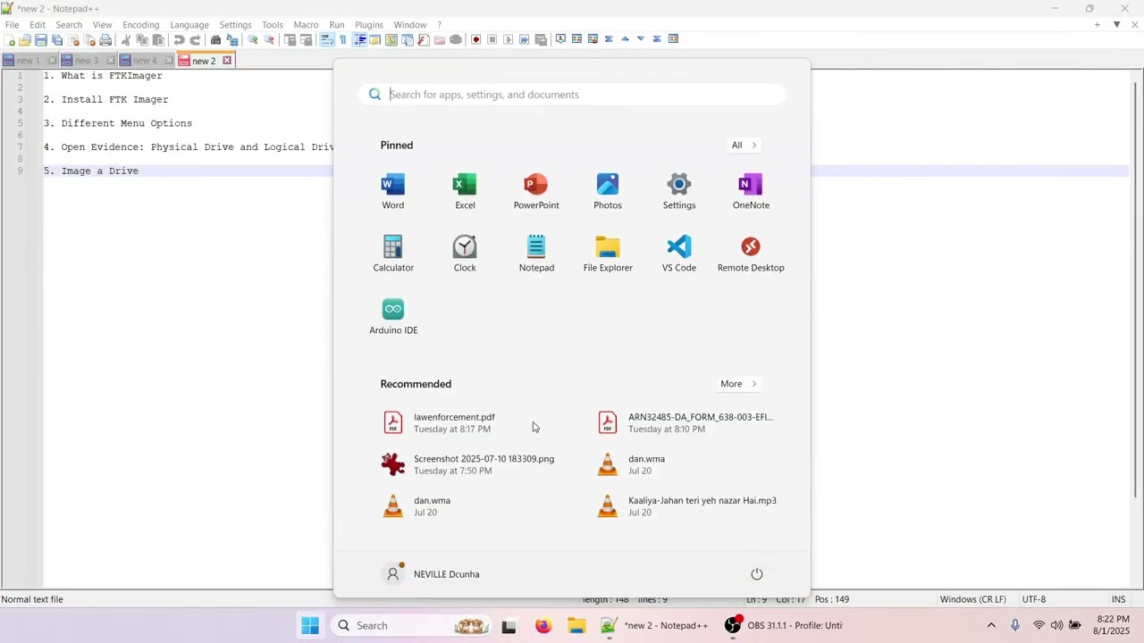
Task: Open the Clock app
Action: click(465, 255)
